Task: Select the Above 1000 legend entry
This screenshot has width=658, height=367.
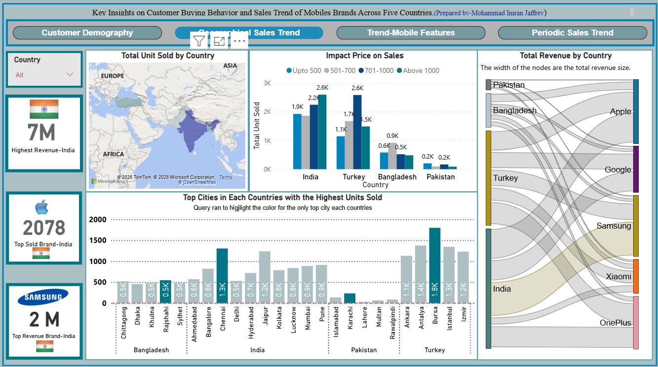Action: click(x=418, y=70)
